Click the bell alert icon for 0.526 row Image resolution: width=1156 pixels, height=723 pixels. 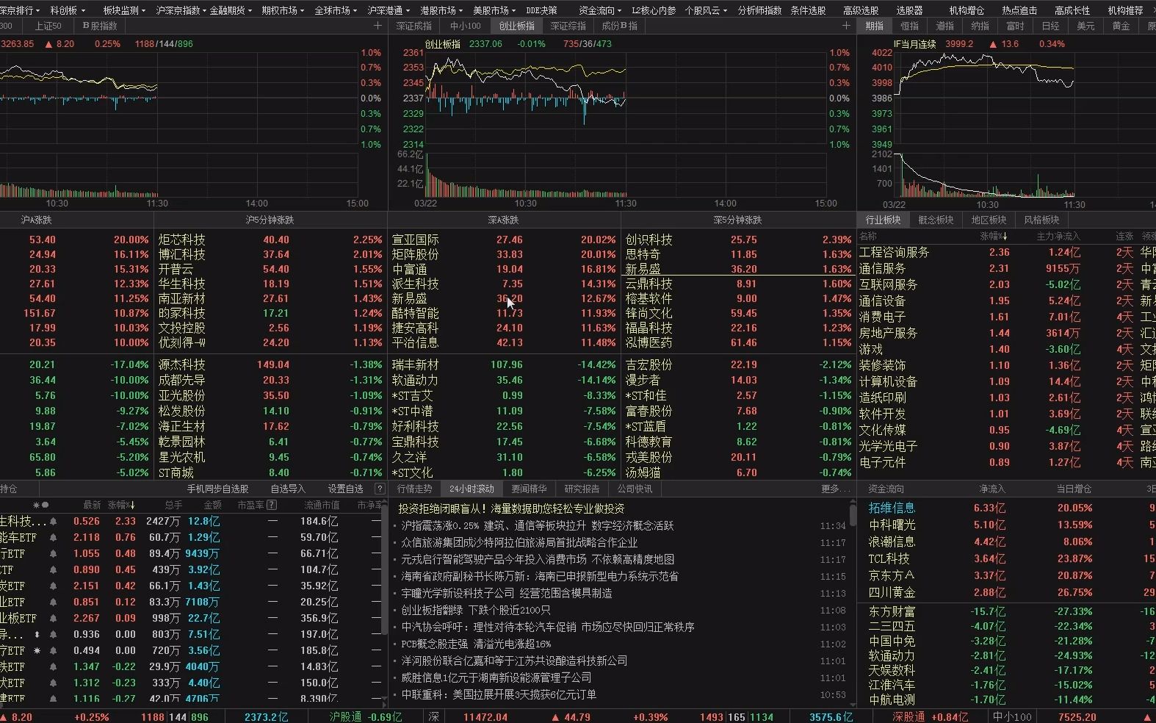point(53,522)
